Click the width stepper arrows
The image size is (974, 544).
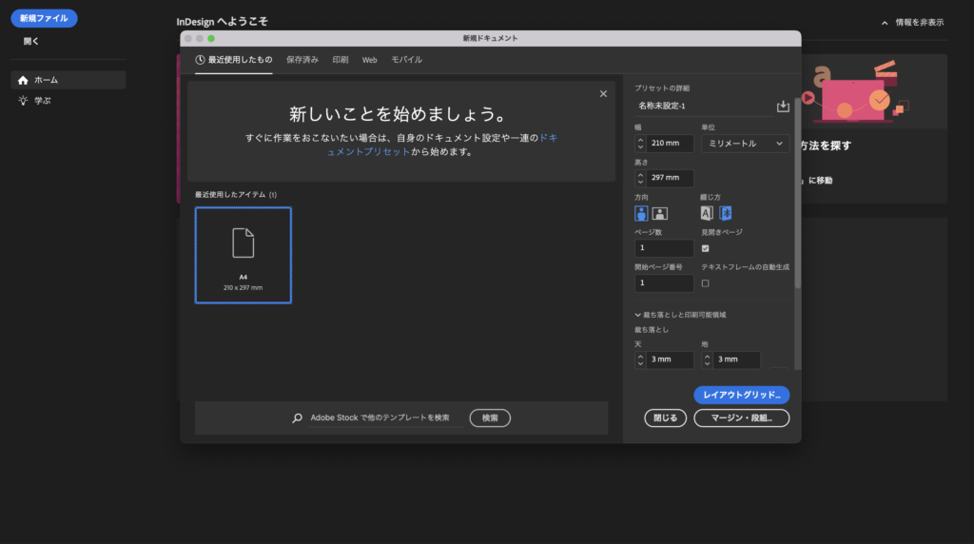click(x=640, y=144)
